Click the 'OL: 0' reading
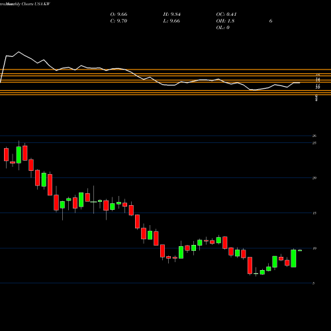This screenshot has width=331, height=331. coord(223,28)
